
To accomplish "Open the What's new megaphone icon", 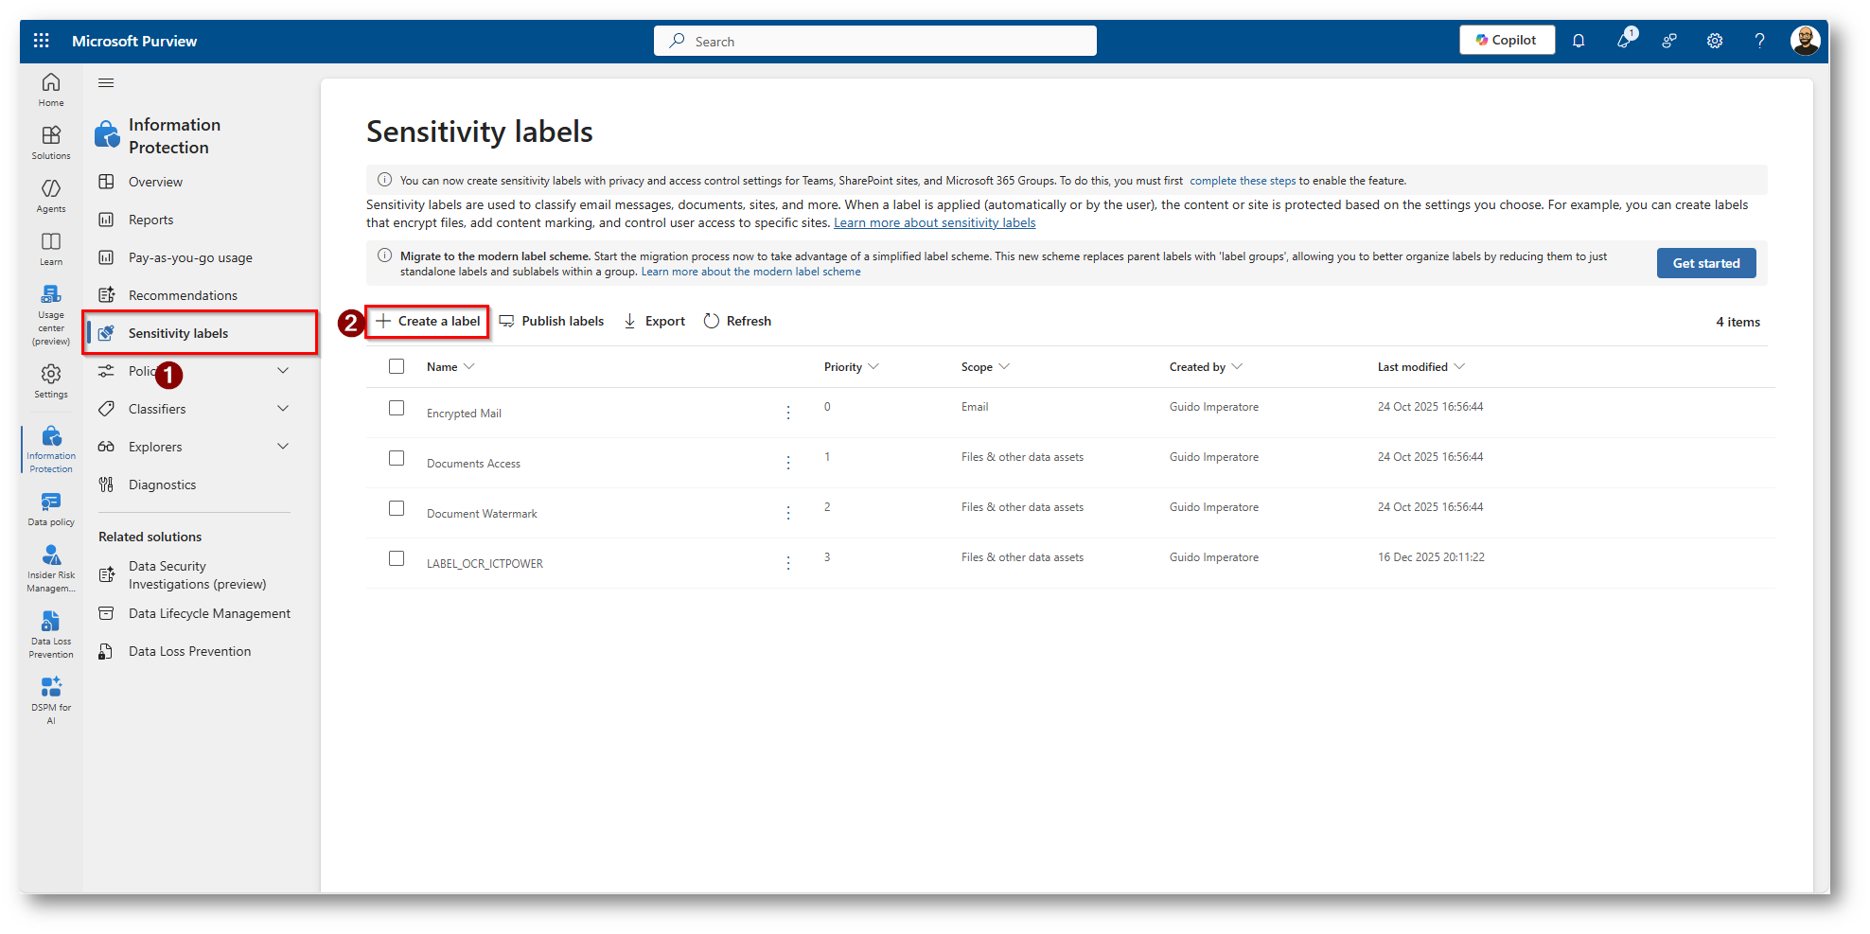I will point(1625,40).
